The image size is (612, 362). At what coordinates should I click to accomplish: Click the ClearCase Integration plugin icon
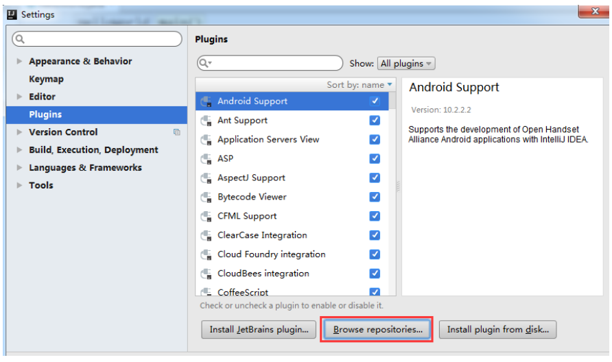coord(206,235)
